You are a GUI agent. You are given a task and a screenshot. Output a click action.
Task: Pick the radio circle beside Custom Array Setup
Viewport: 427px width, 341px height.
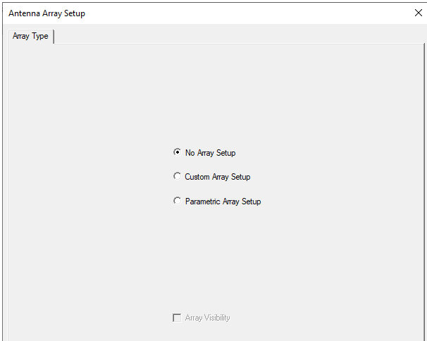(x=178, y=176)
